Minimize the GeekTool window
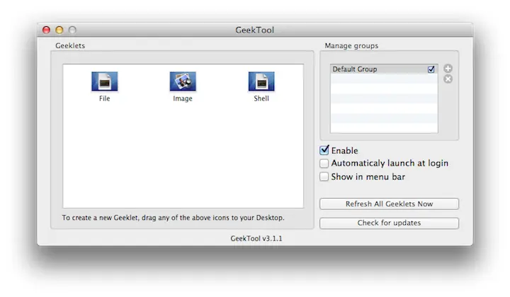This screenshot has height=297, width=510. click(x=59, y=30)
